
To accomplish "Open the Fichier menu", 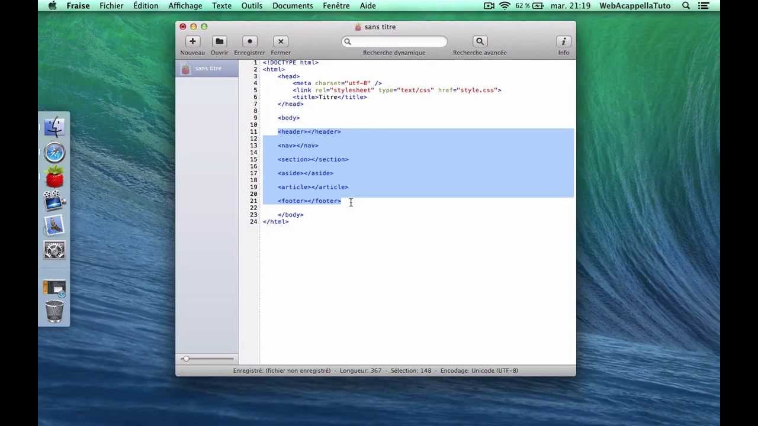I will pyautogui.click(x=111, y=6).
